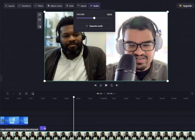Viewport: 195px width, 140px height.
Task: Click the bottom-right resize handle of preview
Action: click(168, 81)
